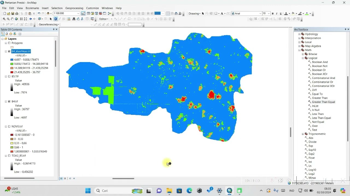The height and width of the screenshot is (196, 350).
Task: Collapse the Logical toolset
Action: 303,58
